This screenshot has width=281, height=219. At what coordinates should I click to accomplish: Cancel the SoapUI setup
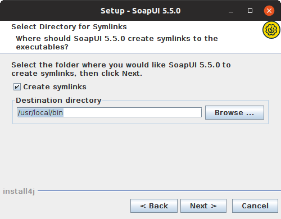[x=255, y=206]
